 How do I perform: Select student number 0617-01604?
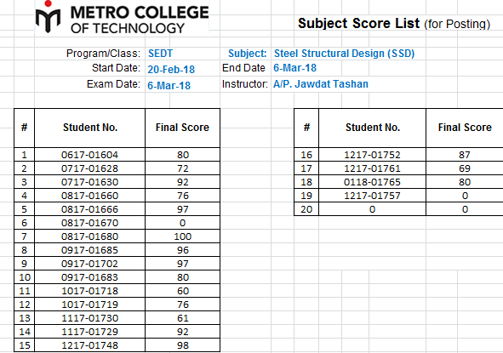pos(90,155)
